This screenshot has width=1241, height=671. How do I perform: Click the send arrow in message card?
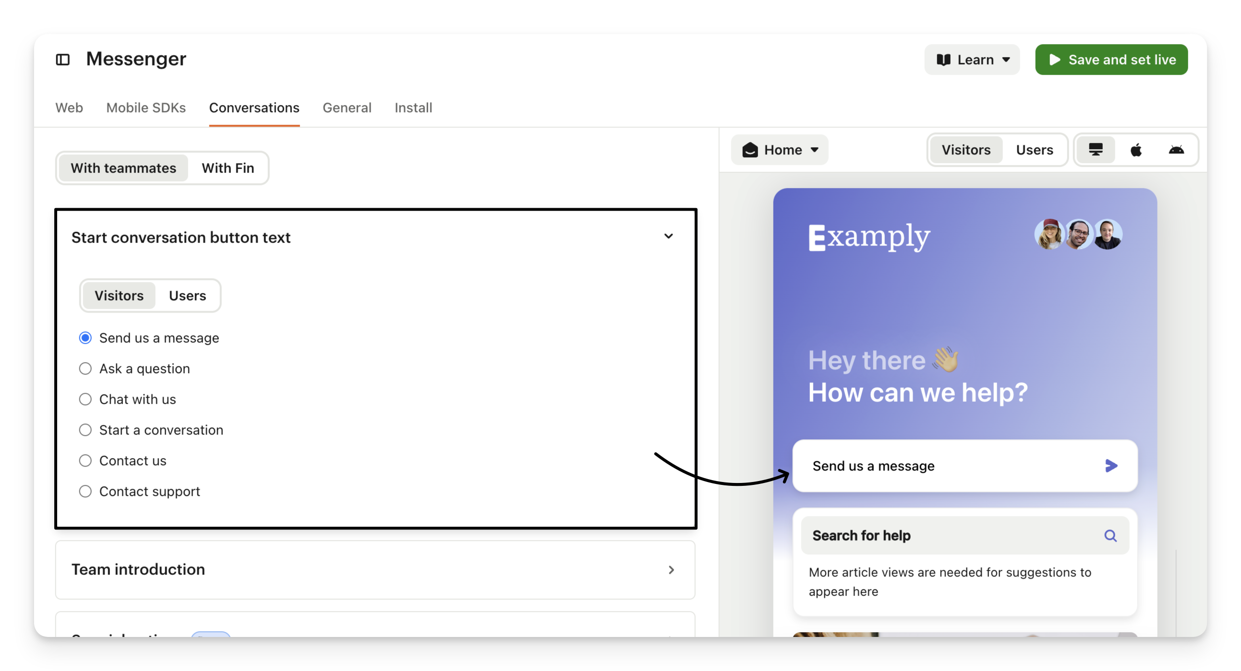tap(1111, 465)
